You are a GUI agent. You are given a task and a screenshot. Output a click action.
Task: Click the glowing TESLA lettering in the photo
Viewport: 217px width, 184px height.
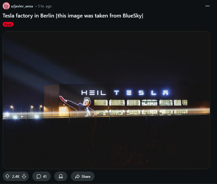coord(141,93)
